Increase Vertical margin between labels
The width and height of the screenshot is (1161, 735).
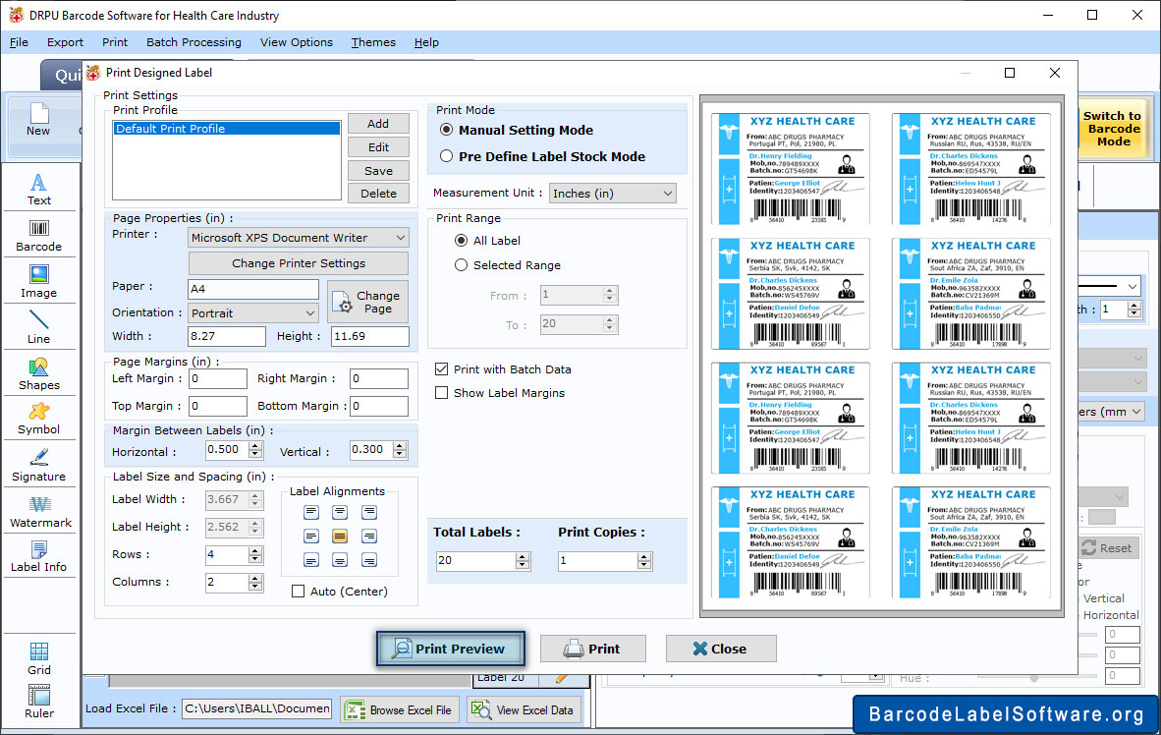400,445
